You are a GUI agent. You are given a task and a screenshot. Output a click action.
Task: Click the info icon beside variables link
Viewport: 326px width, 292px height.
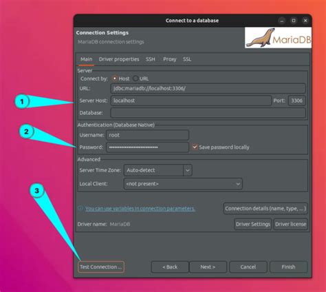(80, 208)
